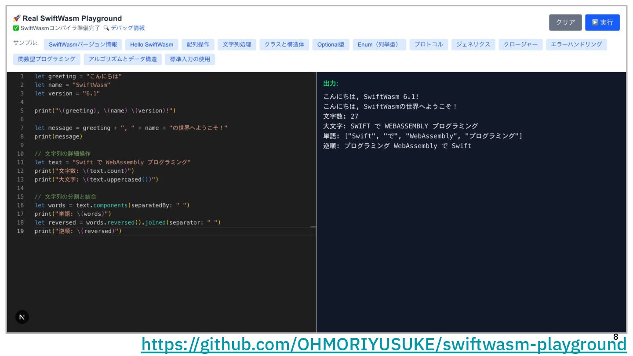Click the round N logo icon
Image resolution: width=633 pixels, height=356 pixels.
[22, 317]
